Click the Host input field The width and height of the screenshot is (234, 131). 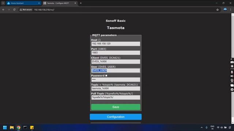point(116,44)
